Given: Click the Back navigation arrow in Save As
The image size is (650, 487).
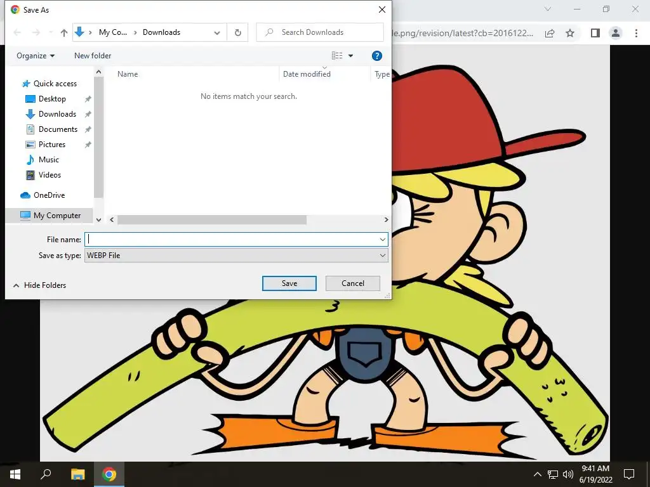Looking at the screenshot, I should click(17, 32).
